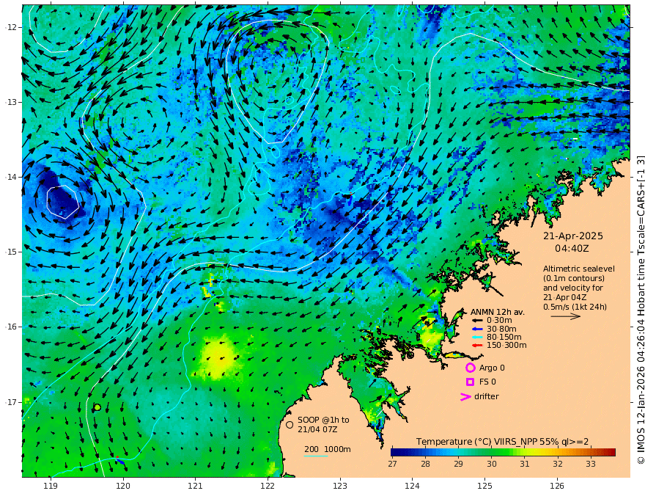Click the longitude label 123

tap(340, 487)
